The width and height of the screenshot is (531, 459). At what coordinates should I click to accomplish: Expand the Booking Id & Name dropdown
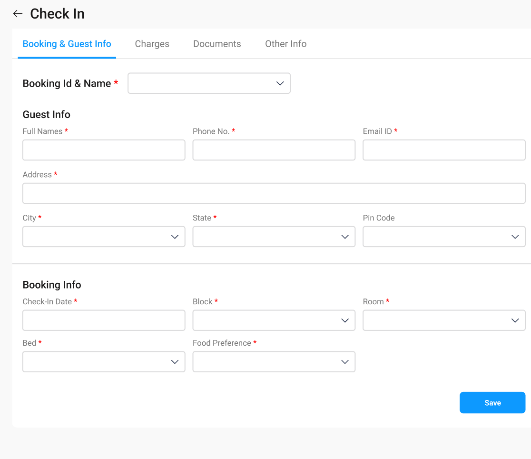click(209, 83)
